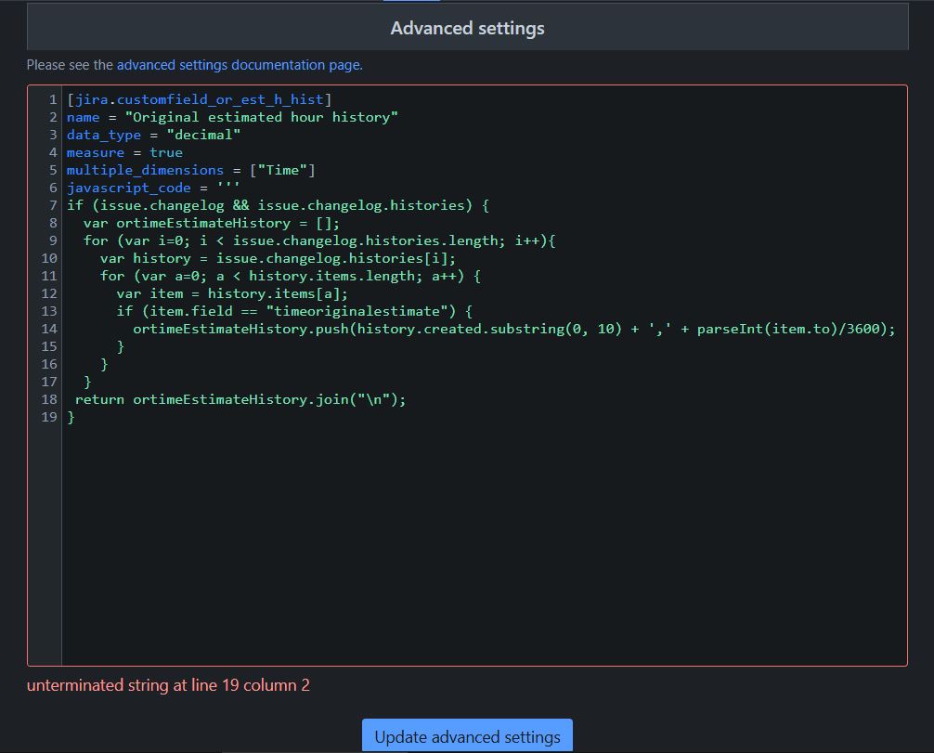Click line number 7 in the gutter

(x=53, y=205)
